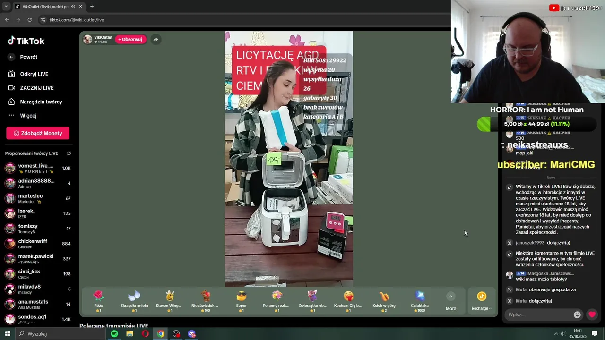Send the Kocham Cię gift
Screen dimensions: 605x340
pyautogui.click(x=348, y=302)
